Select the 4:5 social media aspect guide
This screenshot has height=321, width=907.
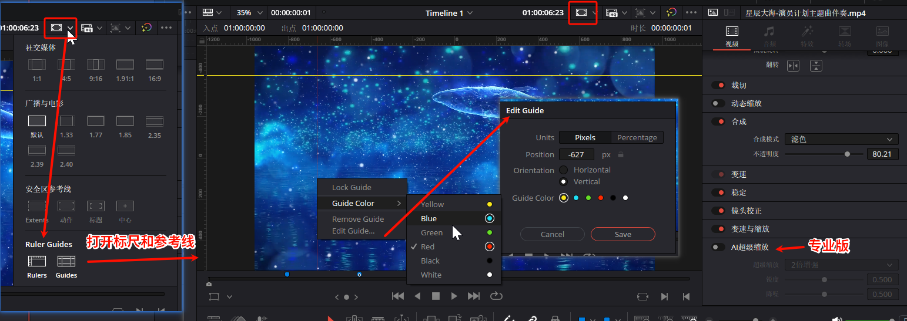click(x=66, y=65)
